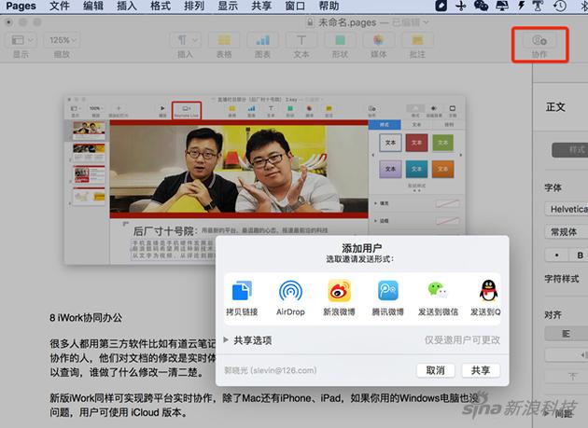Open the Arrange (排列) menu

point(194,6)
